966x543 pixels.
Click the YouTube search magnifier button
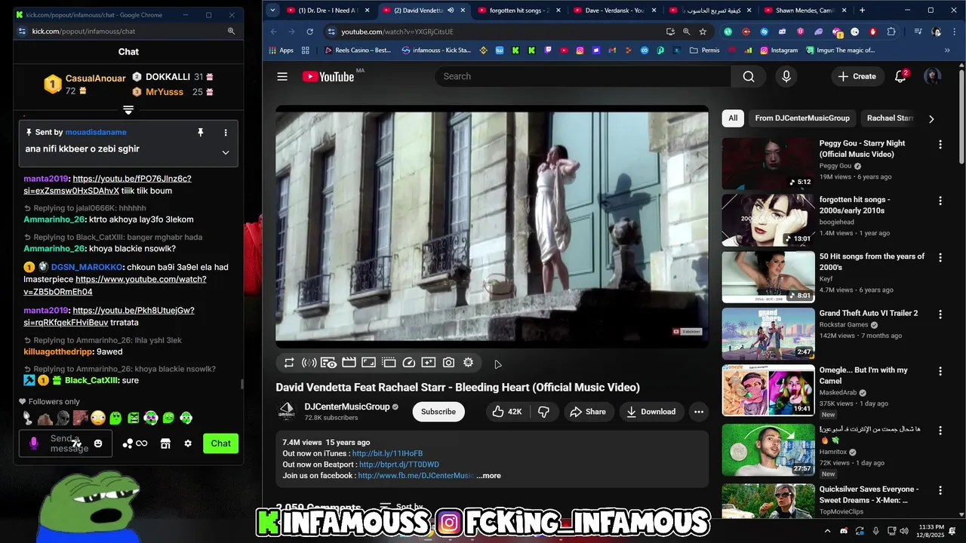point(748,76)
